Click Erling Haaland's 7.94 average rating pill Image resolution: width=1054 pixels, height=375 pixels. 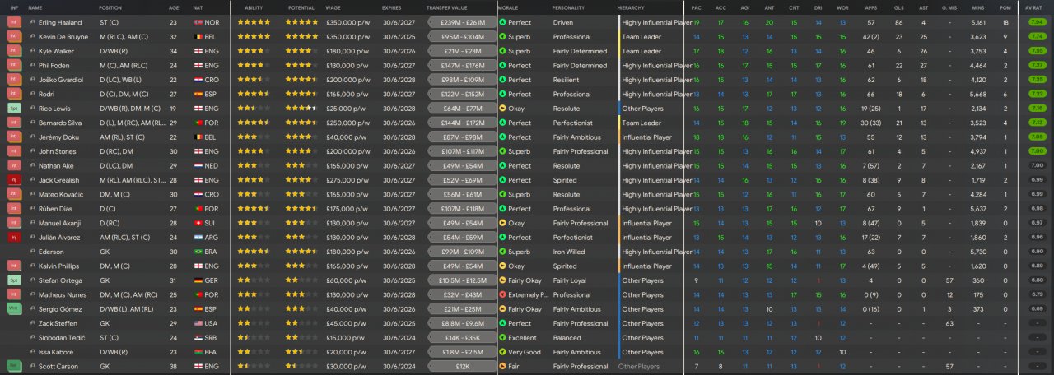click(1037, 23)
